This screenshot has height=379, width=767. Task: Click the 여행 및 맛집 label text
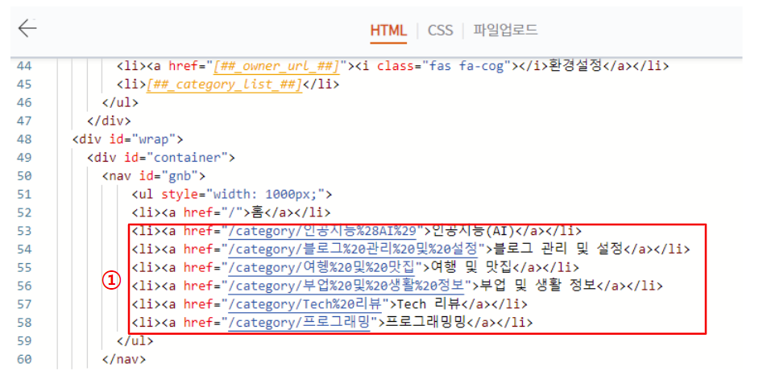coord(470,268)
